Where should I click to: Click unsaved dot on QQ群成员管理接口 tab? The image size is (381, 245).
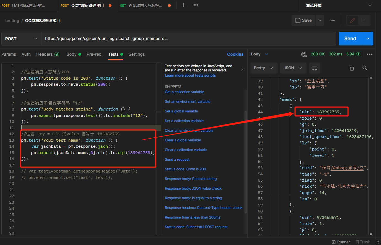[110, 6]
